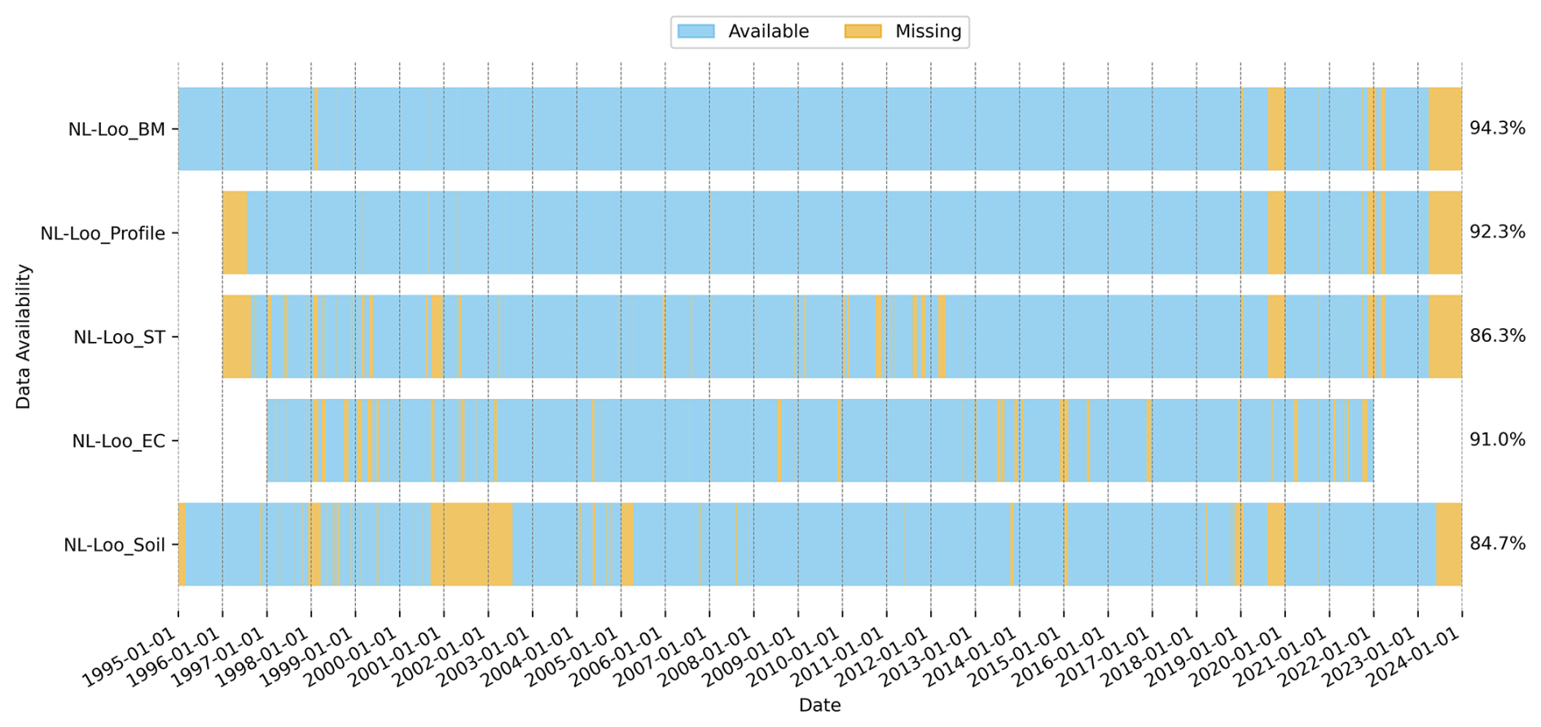Select the 91.0% percentage label
The height and width of the screenshot is (727, 1541).
pyautogui.click(x=1497, y=440)
